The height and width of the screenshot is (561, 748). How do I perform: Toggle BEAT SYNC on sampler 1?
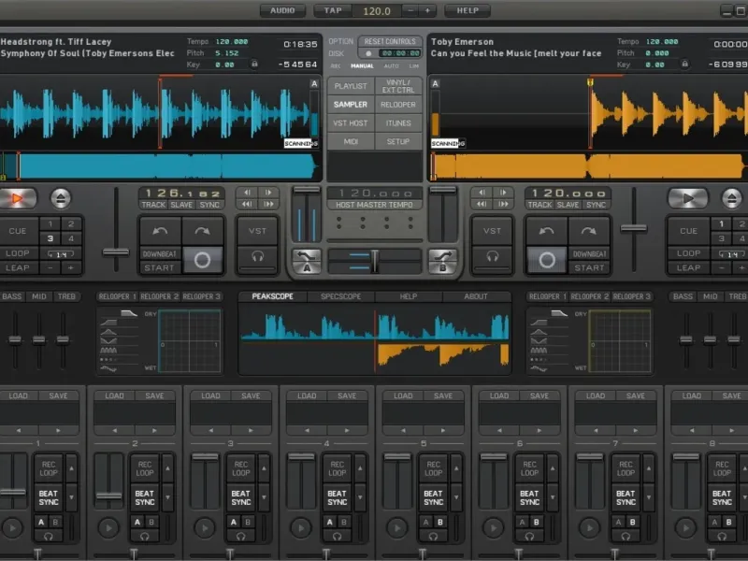pos(47,497)
